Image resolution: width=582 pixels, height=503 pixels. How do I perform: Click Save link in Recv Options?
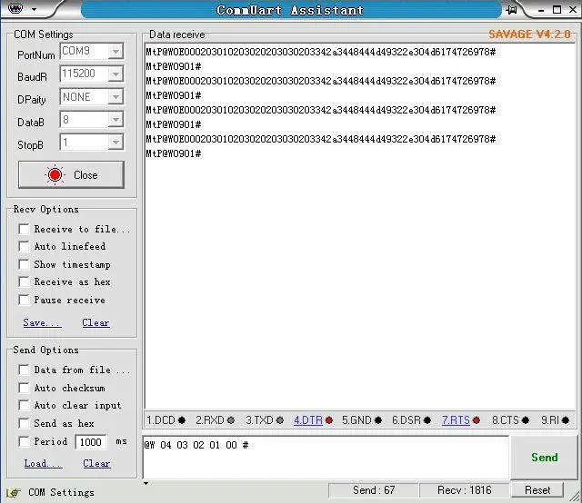click(x=42, y=322)
